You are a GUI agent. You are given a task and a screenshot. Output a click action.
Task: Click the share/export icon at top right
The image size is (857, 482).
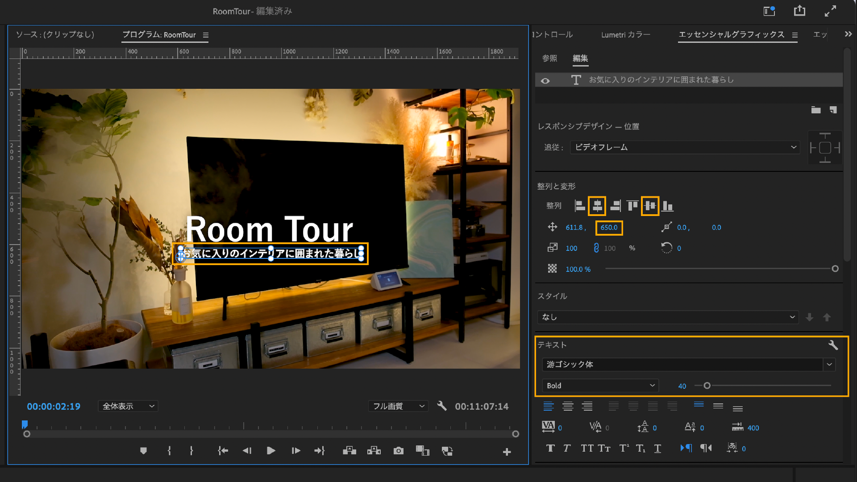tap(799, 11)
